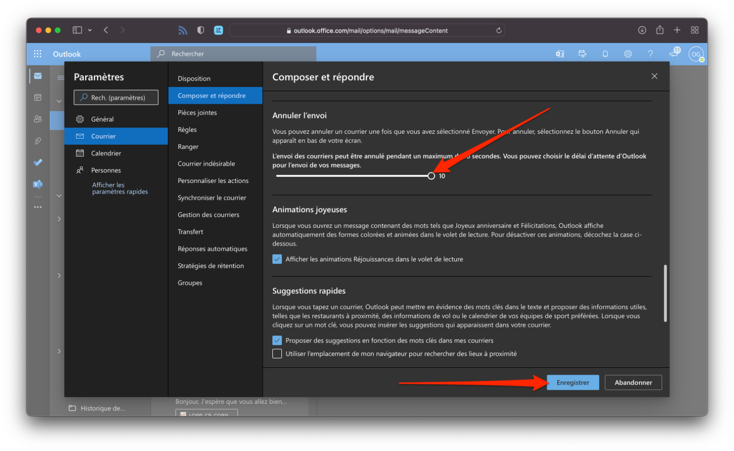The height and width of the screenshot is (451, 734).
Task: Open the People module in left rail
Action: pos(38,119)
